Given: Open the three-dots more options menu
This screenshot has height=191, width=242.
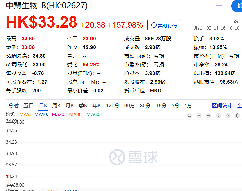Looking at the screenshot, I should tap(219, 5).
